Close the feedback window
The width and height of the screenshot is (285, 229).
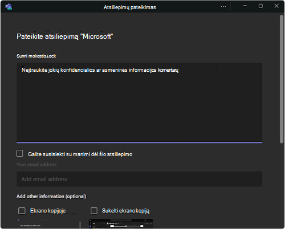click(x=276, y=6)
